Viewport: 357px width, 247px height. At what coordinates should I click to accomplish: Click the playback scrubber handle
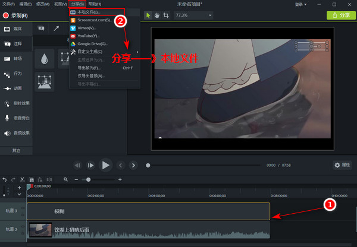point(148,165)
